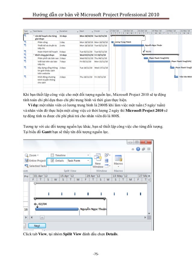Click the 24 Oct '10 timescale header

131,31
